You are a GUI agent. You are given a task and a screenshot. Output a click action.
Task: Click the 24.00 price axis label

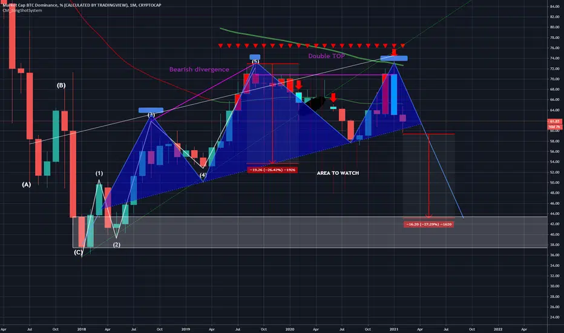(x=554, y=317)
